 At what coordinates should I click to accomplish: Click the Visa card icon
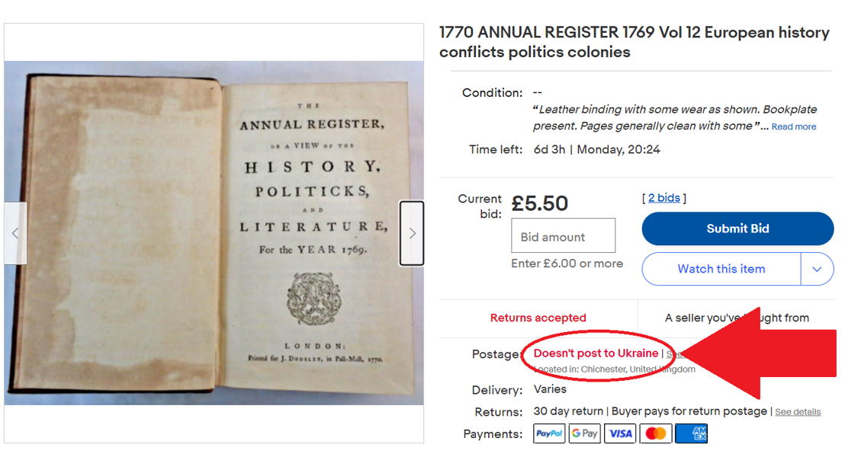620,433
